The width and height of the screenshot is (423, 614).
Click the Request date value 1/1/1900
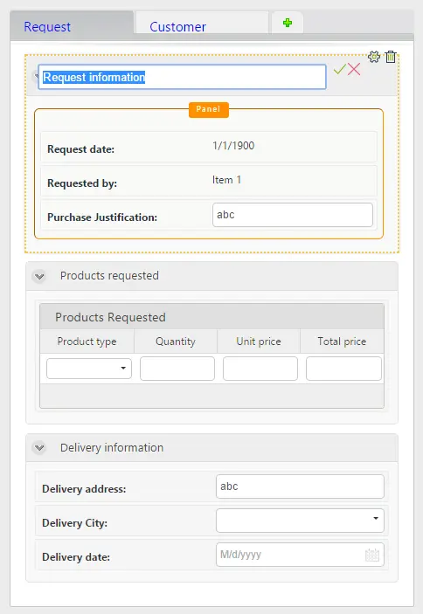tap(233, 146)
